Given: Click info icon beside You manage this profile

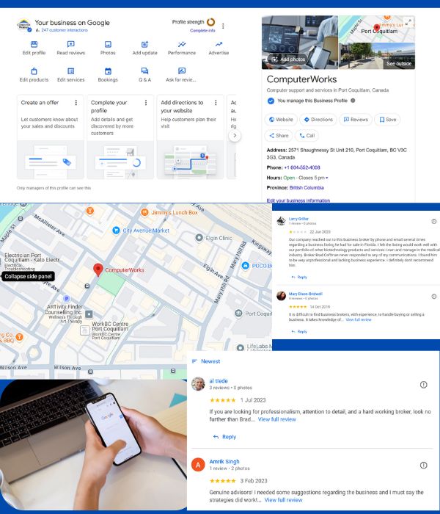Looking at the screenshot, I should [353, 101].
